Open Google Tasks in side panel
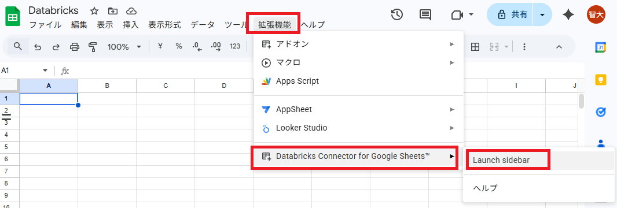Screen dimensions: 617x208 (600, 112)
